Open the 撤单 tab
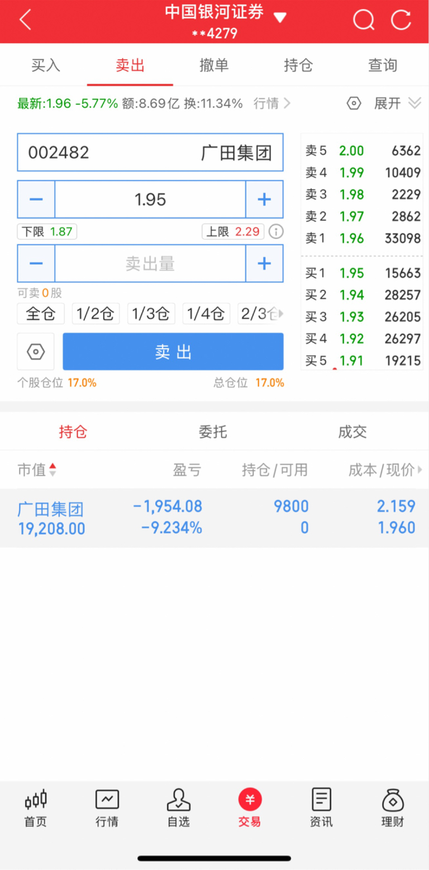 [x=214, y=65]
